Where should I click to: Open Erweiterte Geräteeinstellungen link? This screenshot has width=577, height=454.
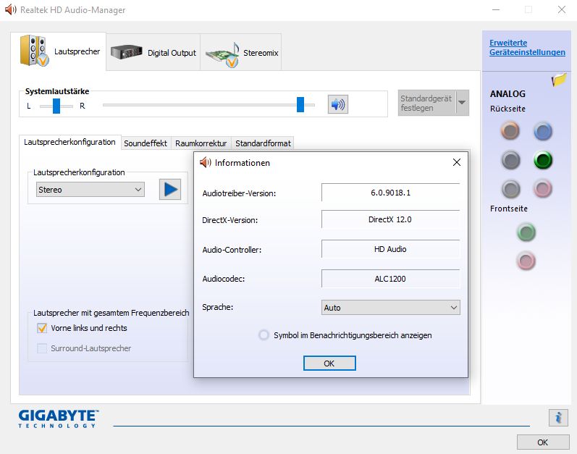tap(527, 48)
